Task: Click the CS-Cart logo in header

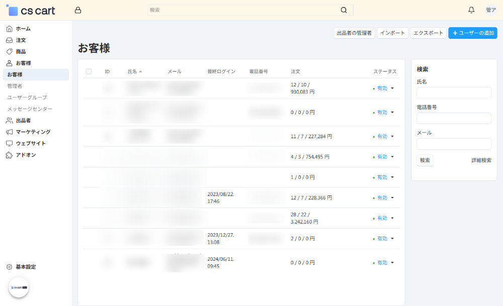Action: tap(31, 10)
